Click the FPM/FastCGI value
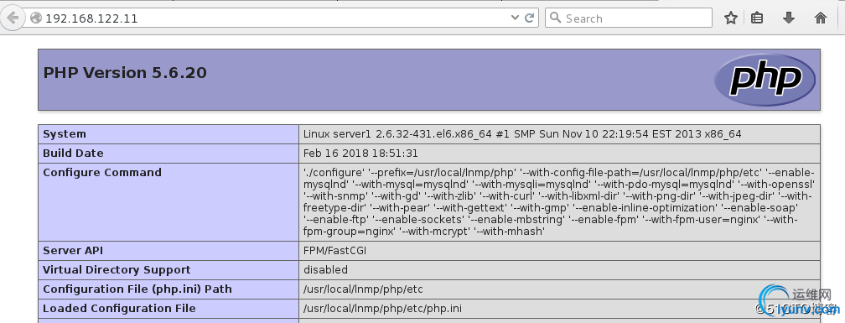The image size is (845, 323). coord(335,250)
